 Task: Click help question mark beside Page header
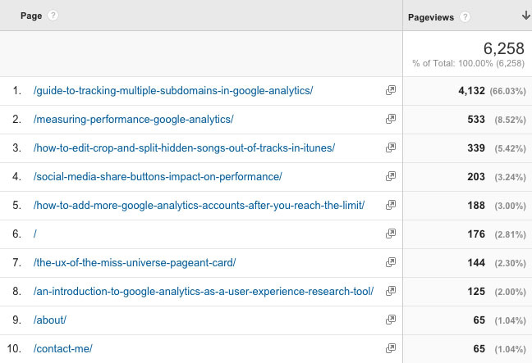tap(53, 16)
